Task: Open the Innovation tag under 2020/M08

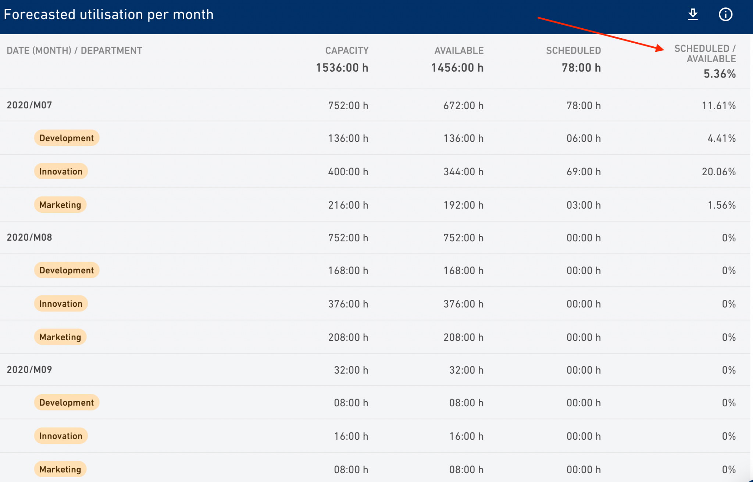Action: 61,303
